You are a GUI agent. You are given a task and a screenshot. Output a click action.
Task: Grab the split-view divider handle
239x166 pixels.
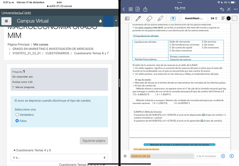click(x=119, y=83)
